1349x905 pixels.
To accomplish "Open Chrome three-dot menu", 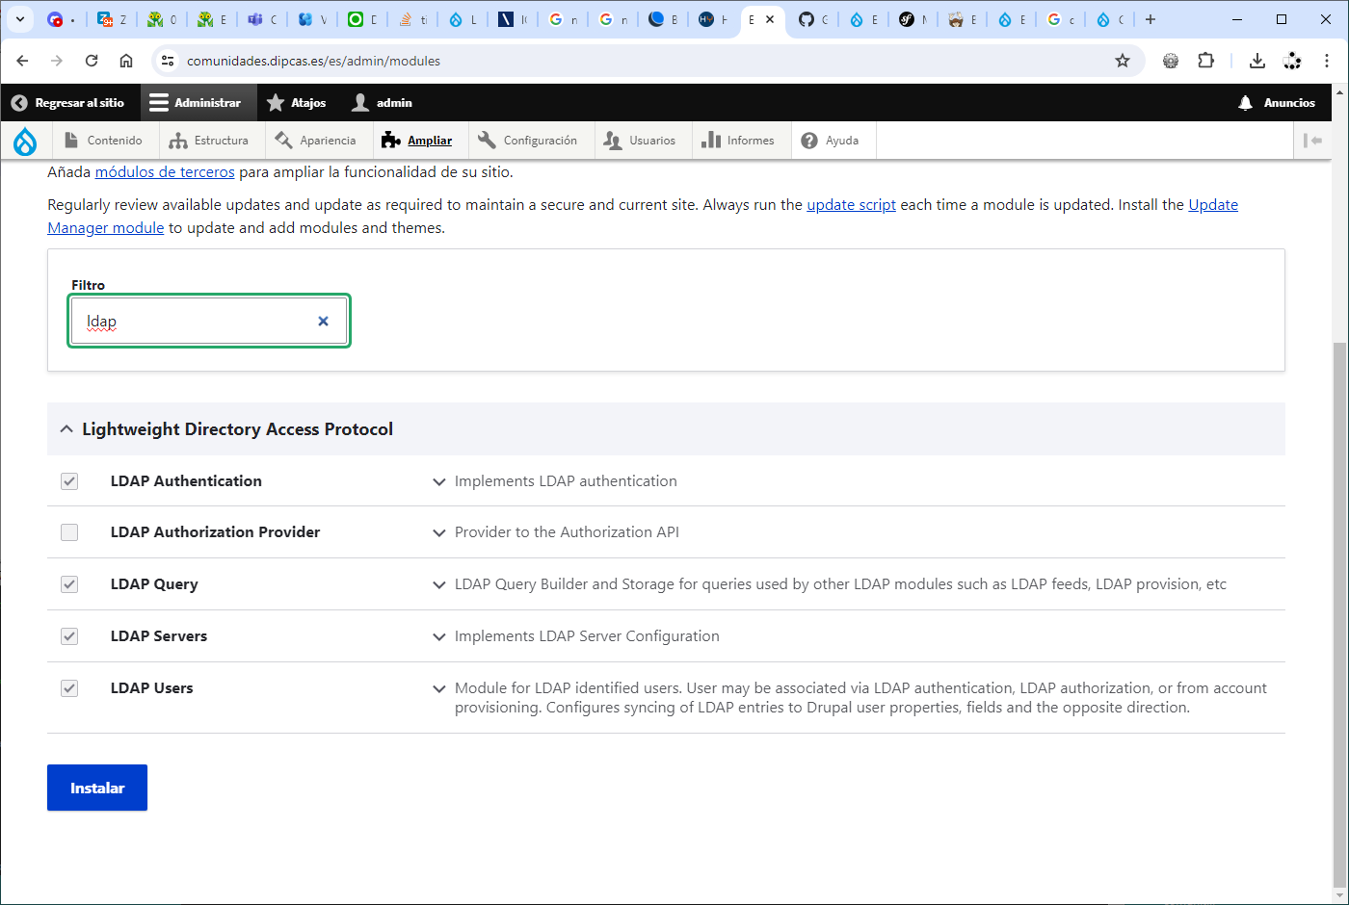I will point(1327,61).
